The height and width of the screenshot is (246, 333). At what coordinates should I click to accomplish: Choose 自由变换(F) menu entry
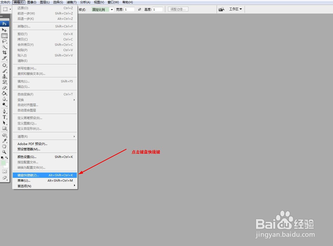(x=45, y=94)
